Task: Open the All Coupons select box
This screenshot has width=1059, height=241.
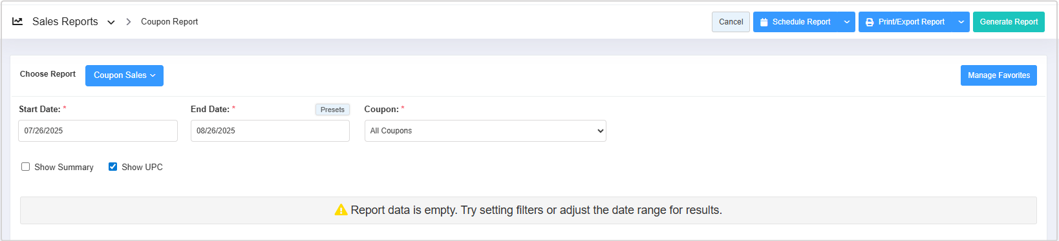Action: pyautogui.click(x=485, y=131)
